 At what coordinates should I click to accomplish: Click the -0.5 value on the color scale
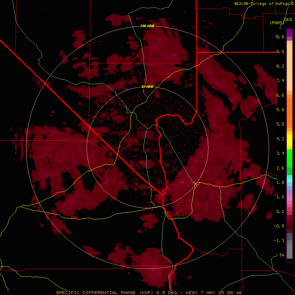(279, 226)
